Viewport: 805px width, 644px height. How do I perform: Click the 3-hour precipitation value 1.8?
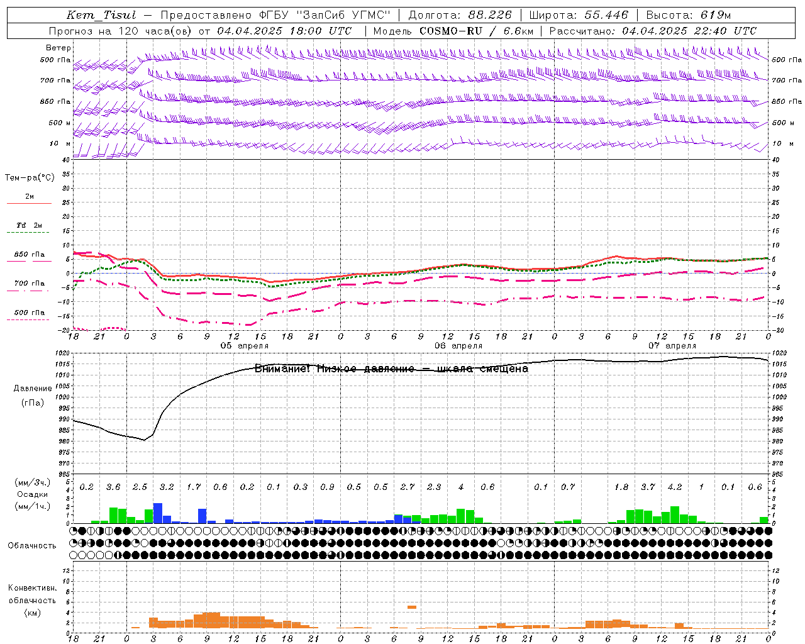[621, 487]
